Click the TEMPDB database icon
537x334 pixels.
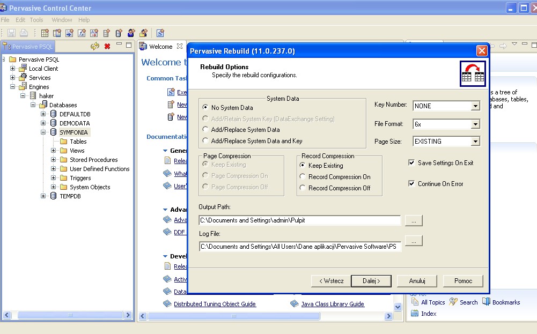click(x=54, y=196)
